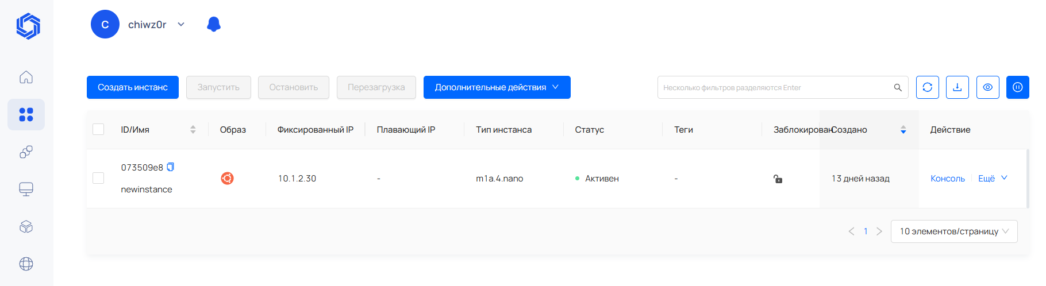Click Действие column header
The width and height of the screenshot is (1046, 286).
[951, 130]
